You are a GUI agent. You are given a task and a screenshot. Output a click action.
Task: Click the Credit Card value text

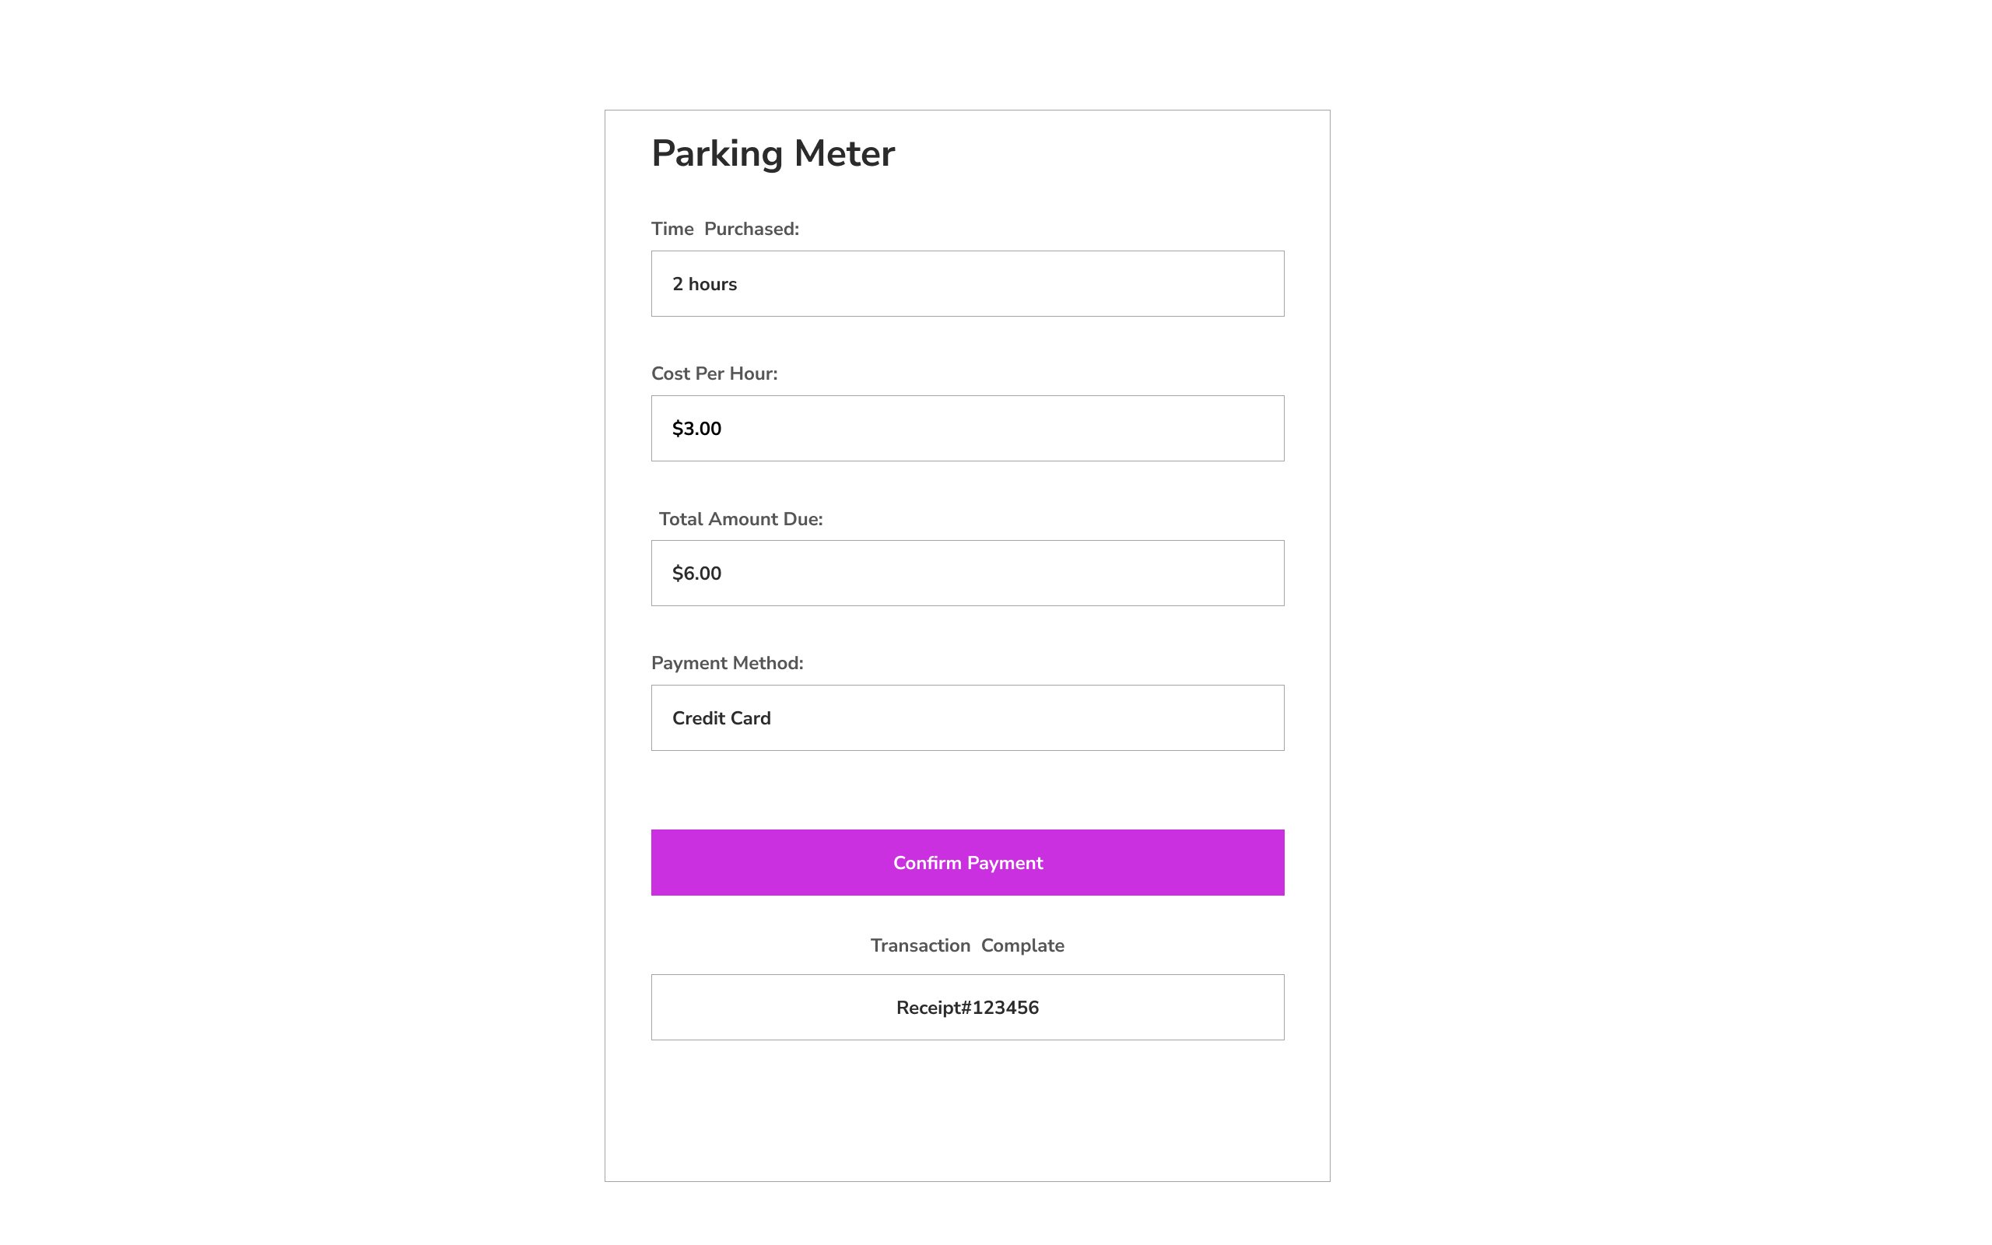(721, 718)
